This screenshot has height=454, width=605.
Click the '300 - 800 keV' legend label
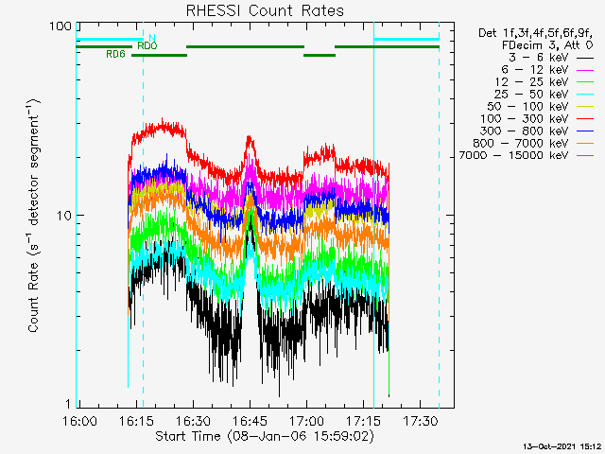525,131
